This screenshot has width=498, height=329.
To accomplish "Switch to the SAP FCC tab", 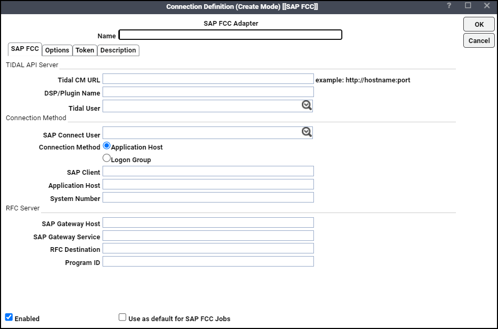I will click(x=25, y=49).
